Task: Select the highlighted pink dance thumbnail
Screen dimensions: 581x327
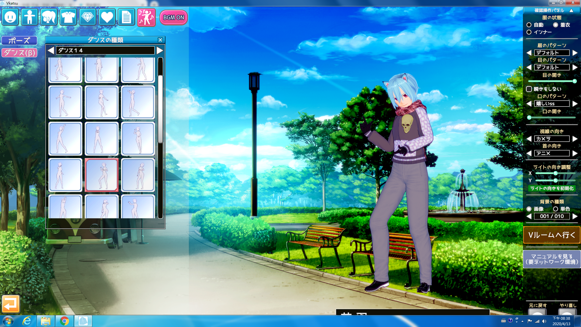Action: (102, 175)
